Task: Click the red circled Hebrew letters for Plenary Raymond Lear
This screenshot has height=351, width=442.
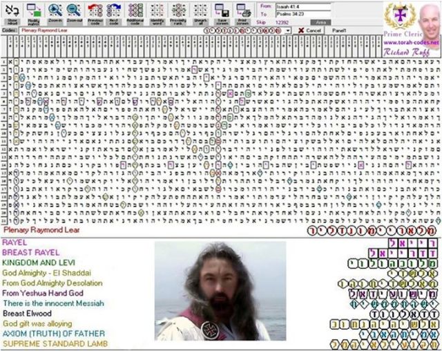Action: (x=372, y=231)
